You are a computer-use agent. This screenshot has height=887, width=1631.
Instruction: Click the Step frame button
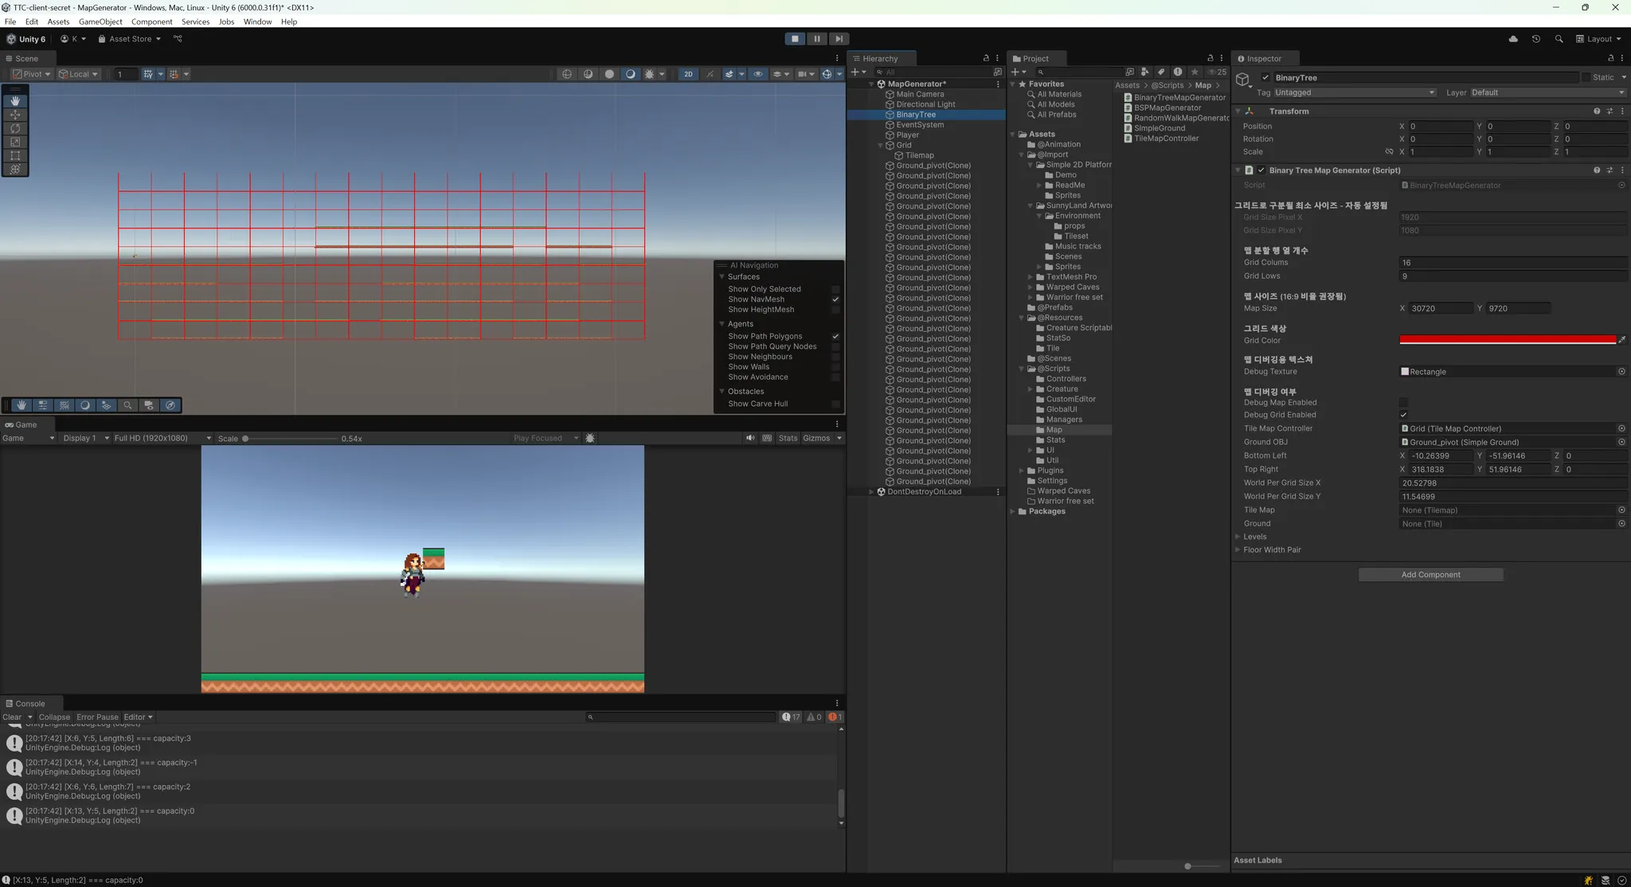839,39
